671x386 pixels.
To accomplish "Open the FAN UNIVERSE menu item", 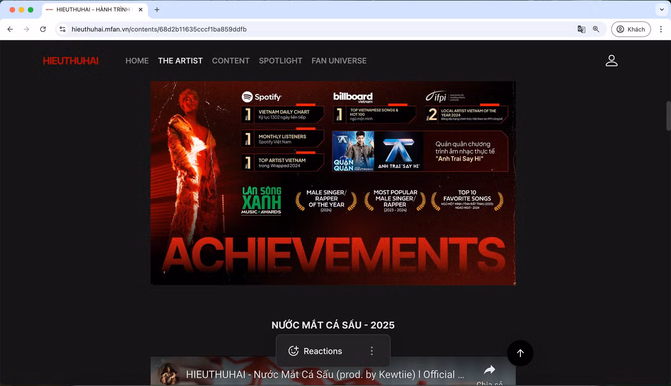I will pos(339,61).
